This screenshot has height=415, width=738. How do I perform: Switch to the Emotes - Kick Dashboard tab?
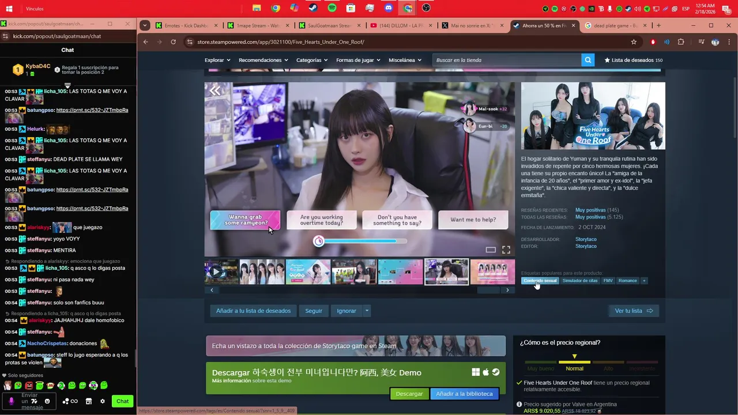pos(187,25)
